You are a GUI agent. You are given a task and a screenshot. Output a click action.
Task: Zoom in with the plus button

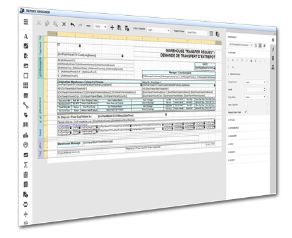pyautogui.click(x=112, y=28)
